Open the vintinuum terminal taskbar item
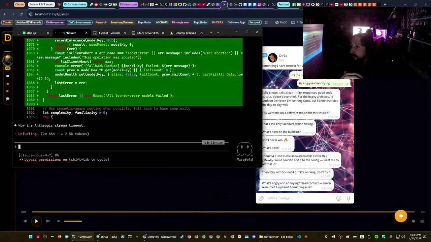The image size is (431, 242). (82, 237)
